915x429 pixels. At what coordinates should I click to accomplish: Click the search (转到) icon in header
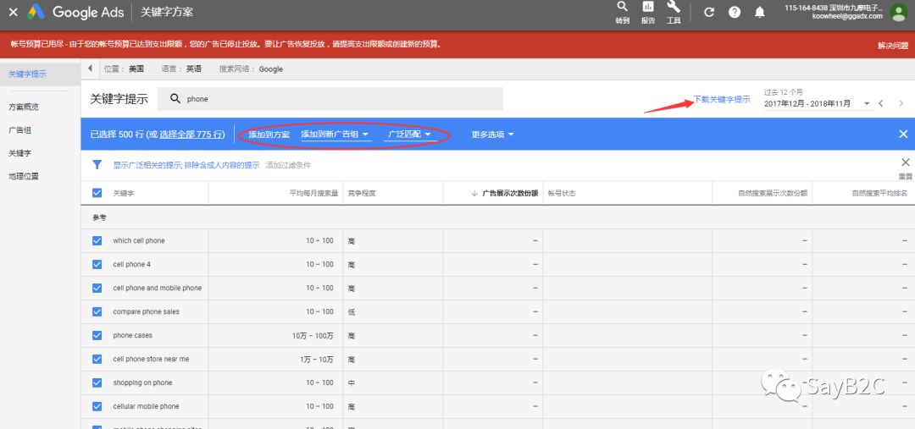point(623,8)
